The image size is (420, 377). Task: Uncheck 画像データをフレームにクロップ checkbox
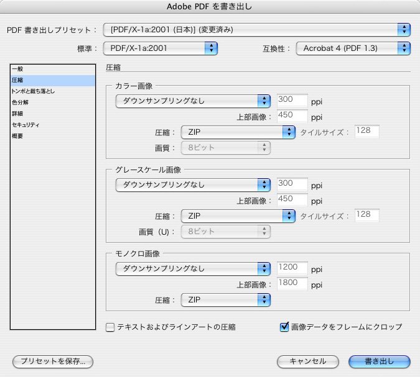(x=284, y=327)
